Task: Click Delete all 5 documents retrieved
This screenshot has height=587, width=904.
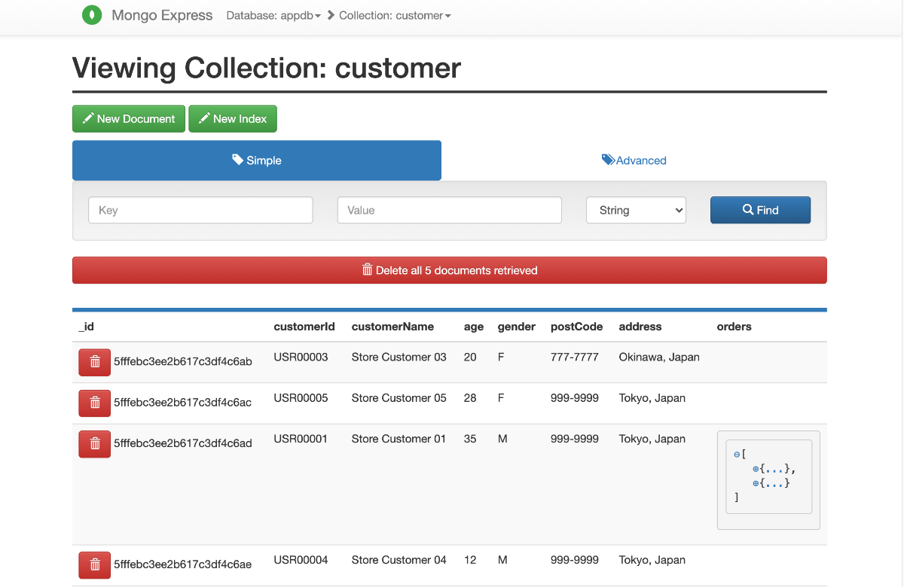Action: 450,270
